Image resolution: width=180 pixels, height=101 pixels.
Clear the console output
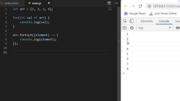(x=132, y=28)
